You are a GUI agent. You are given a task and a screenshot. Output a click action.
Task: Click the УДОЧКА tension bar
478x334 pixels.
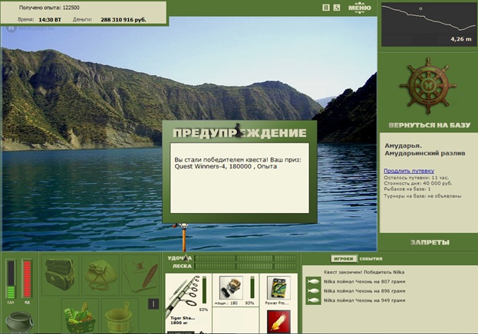pyautogui.click(x=246, y=258)
